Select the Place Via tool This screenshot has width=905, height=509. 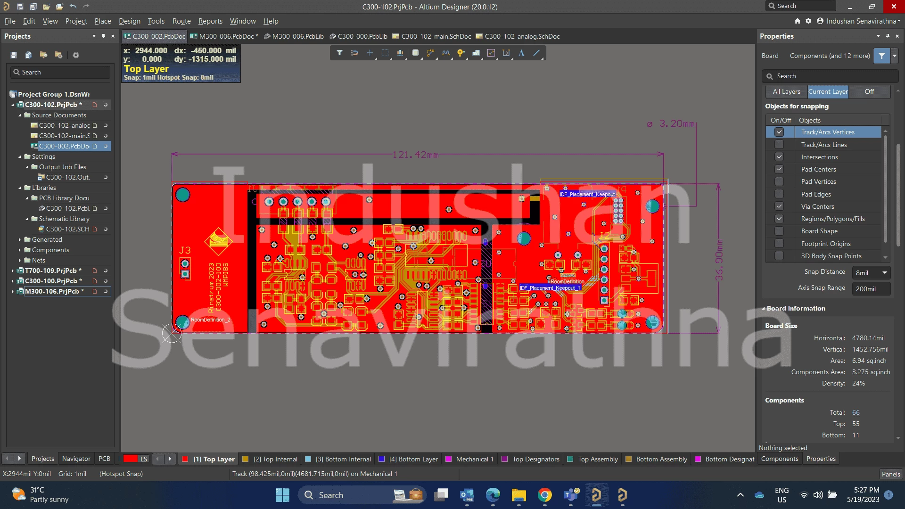click(461, 53)
